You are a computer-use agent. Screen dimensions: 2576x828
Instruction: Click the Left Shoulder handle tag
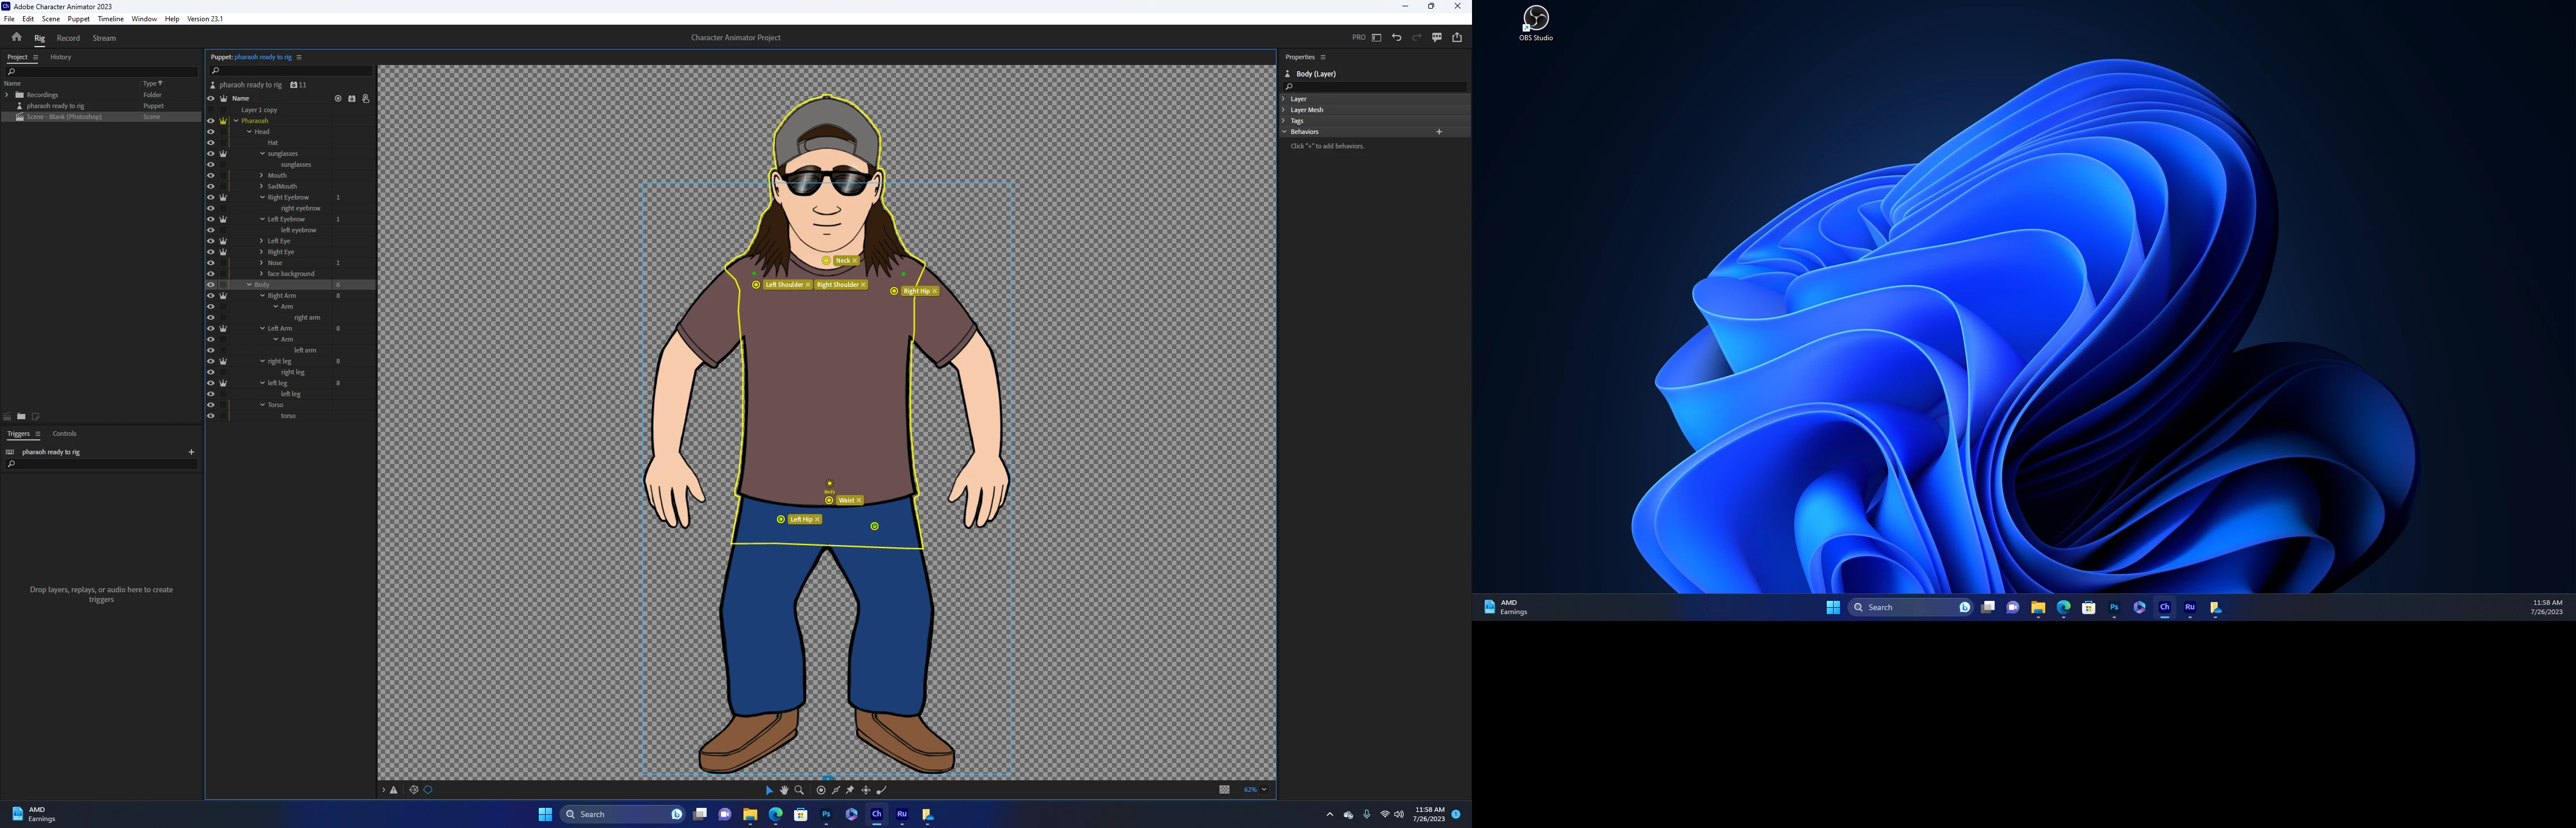pyautogui.click(x=783, y=285)
